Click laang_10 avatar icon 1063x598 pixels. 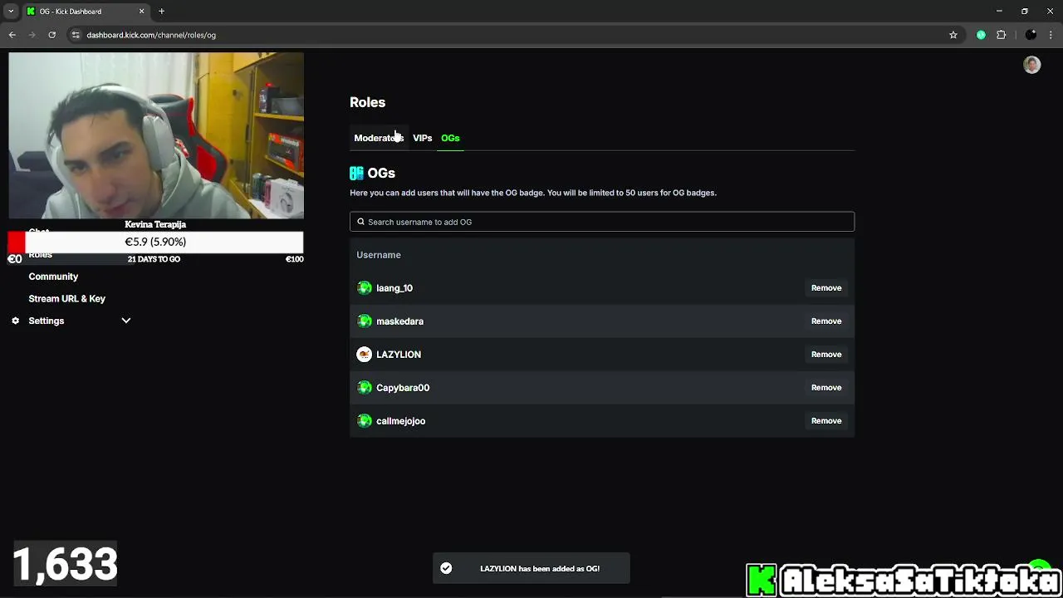click(364, 287)
